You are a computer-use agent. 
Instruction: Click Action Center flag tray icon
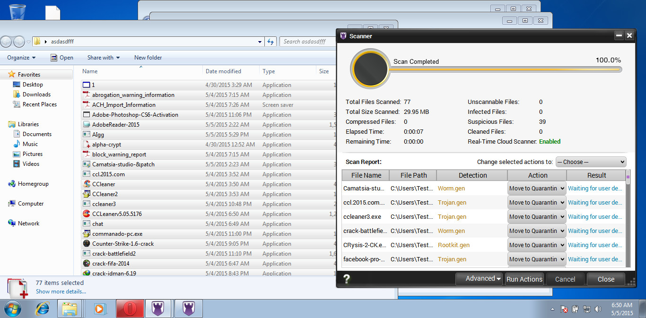click(564, 309)
